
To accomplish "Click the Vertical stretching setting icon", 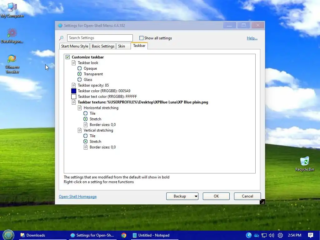I will (80, 130).
